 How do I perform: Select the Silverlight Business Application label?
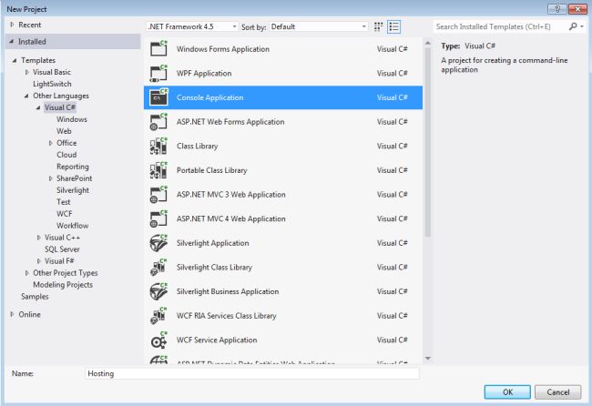pyautogui.click(x=228, y=291)
